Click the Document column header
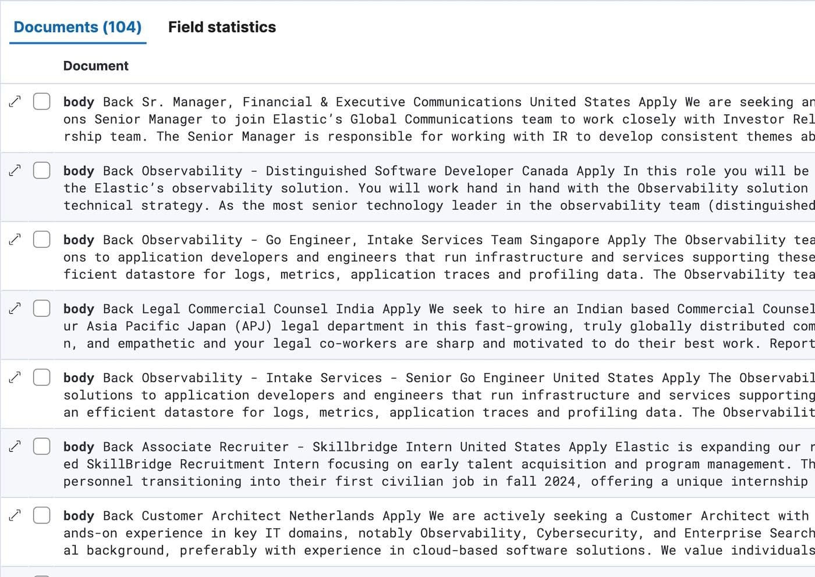The height and width of the screenshot is (577, 815). (95, 66)
